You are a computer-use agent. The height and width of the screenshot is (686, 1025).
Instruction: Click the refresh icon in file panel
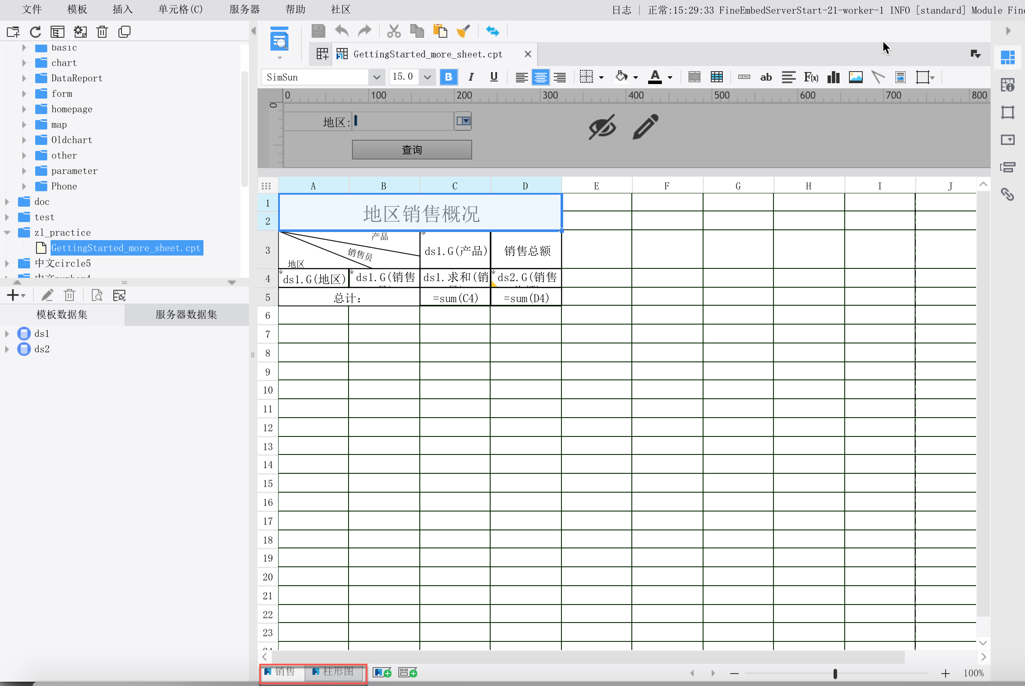pyautogui.click(x=36, y=31)
